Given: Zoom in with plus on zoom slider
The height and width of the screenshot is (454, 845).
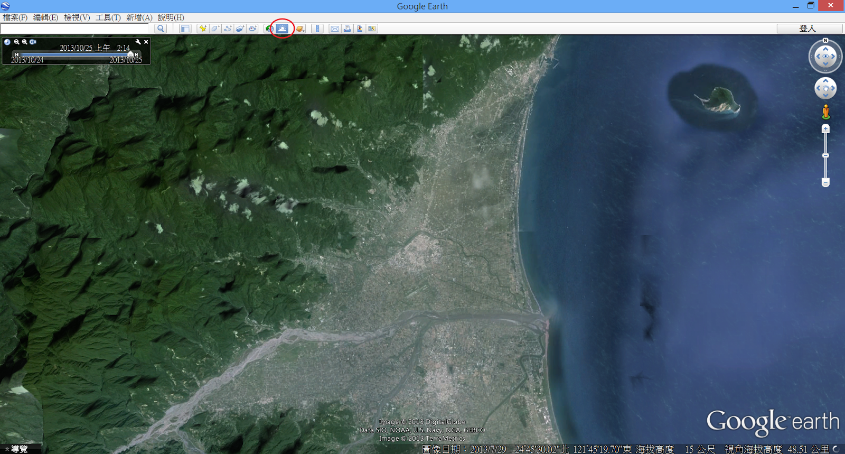Looking at the screenshot, I should 825,128.
